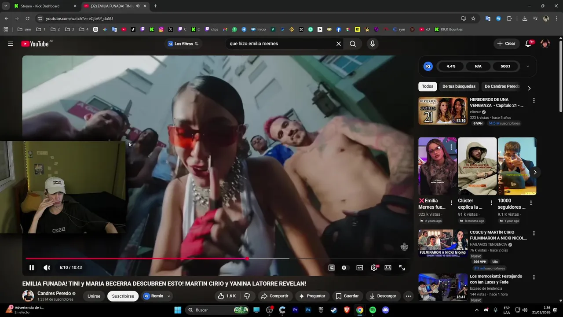Mute the video using the speaker icon
563x317 pixels.
point(47,268)
